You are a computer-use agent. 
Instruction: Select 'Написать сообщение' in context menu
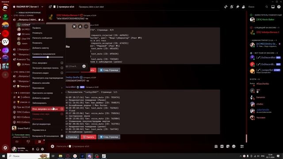[47, 38]
